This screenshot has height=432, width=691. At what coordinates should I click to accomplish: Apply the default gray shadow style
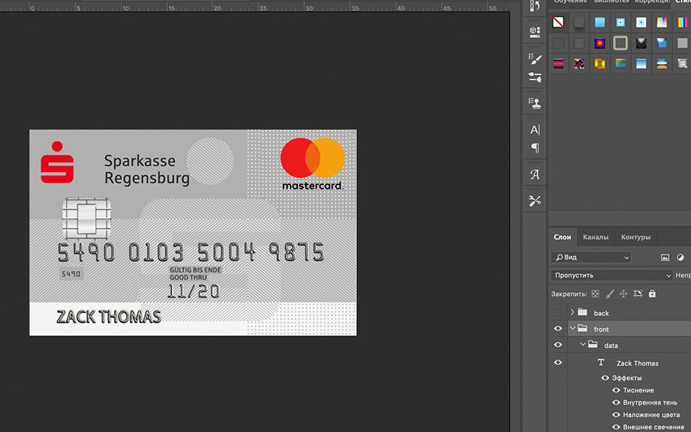[x=579, y=22]
